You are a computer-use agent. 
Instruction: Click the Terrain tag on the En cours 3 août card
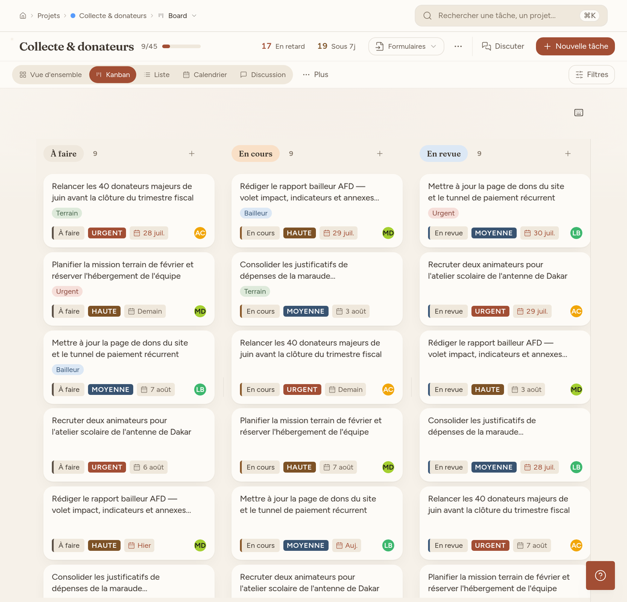(254, 291)
